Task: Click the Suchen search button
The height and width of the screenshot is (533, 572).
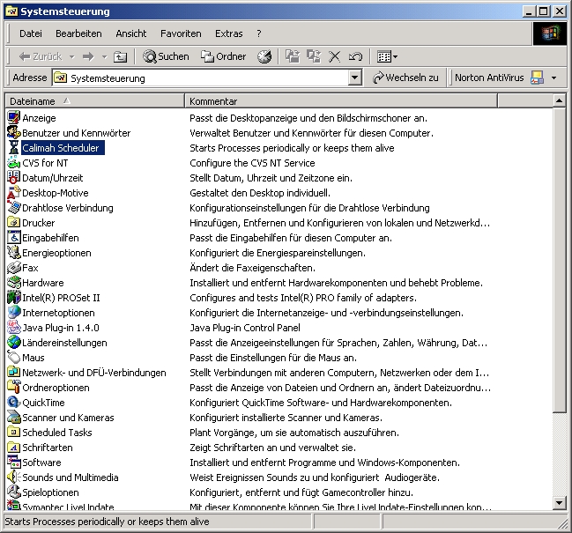Action: (166, 56)
